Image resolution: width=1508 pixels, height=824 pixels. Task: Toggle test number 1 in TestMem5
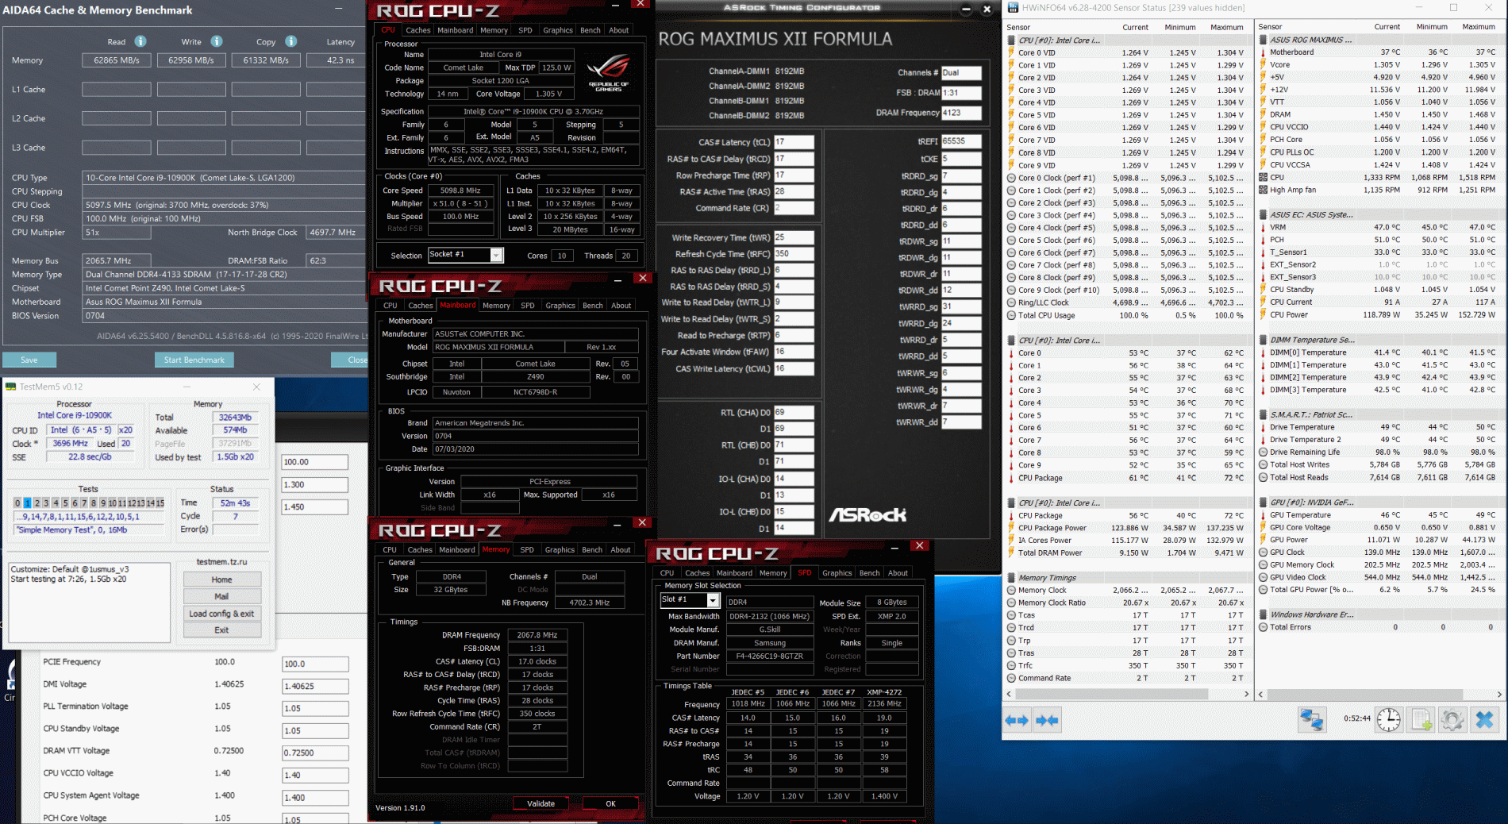27,503
